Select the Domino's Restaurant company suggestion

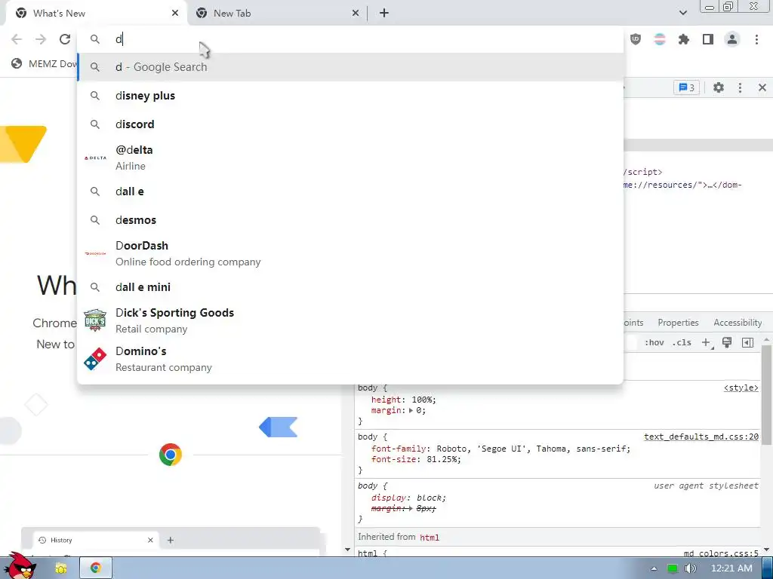click(x=350, y=359)
